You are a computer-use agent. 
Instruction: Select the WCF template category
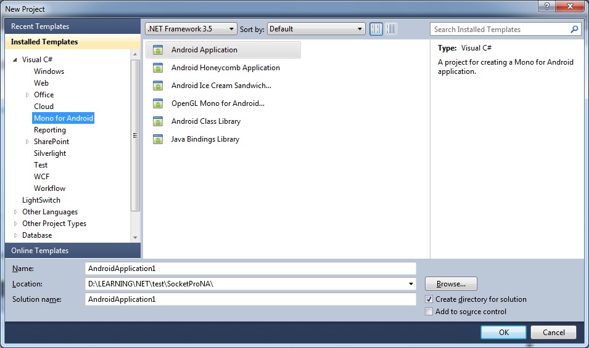click(41, 177)
